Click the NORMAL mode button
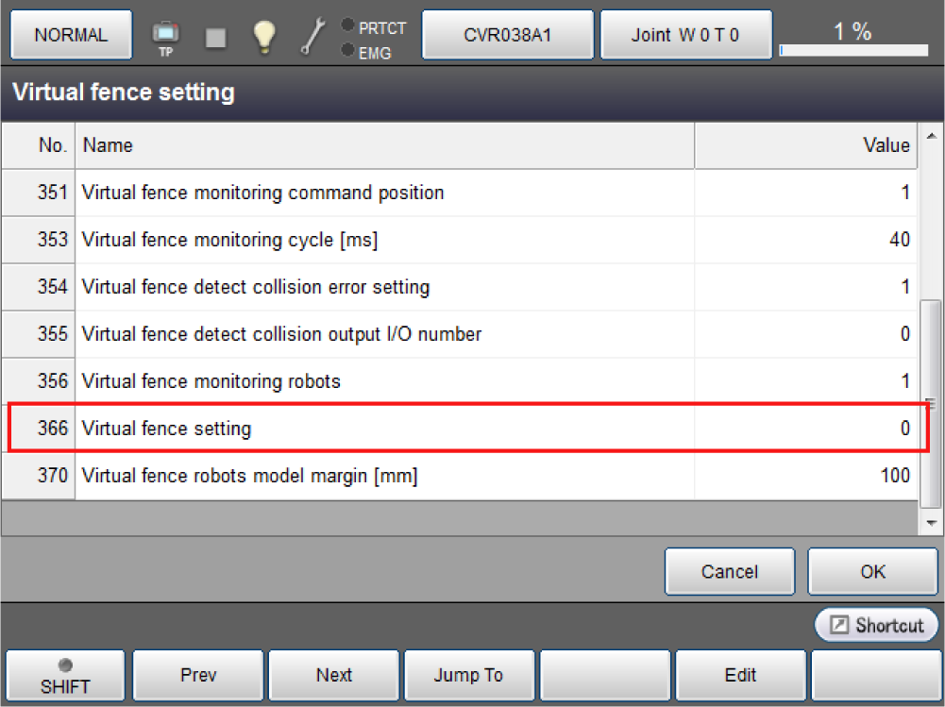The height and width of the screenshot is (707, 945). coord(71,36)
